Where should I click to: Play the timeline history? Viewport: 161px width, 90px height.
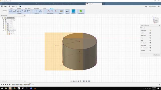point(6,84)
